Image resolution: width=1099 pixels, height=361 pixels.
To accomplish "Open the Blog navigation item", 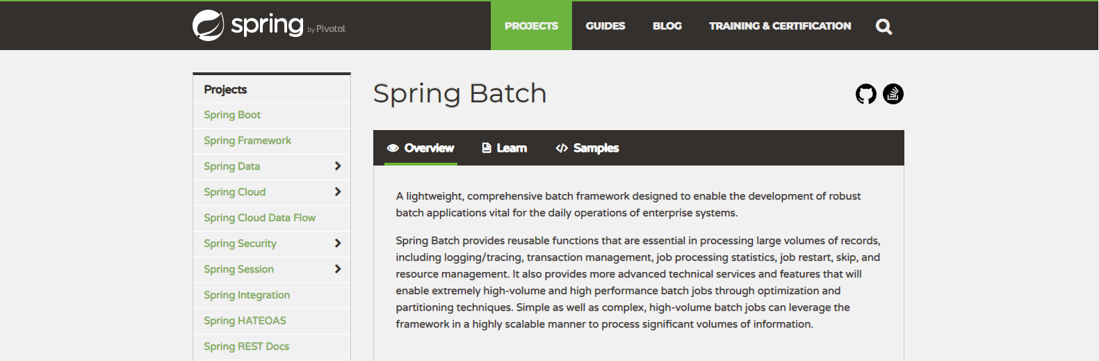I will pyautogui.click(x=667, y=26).
